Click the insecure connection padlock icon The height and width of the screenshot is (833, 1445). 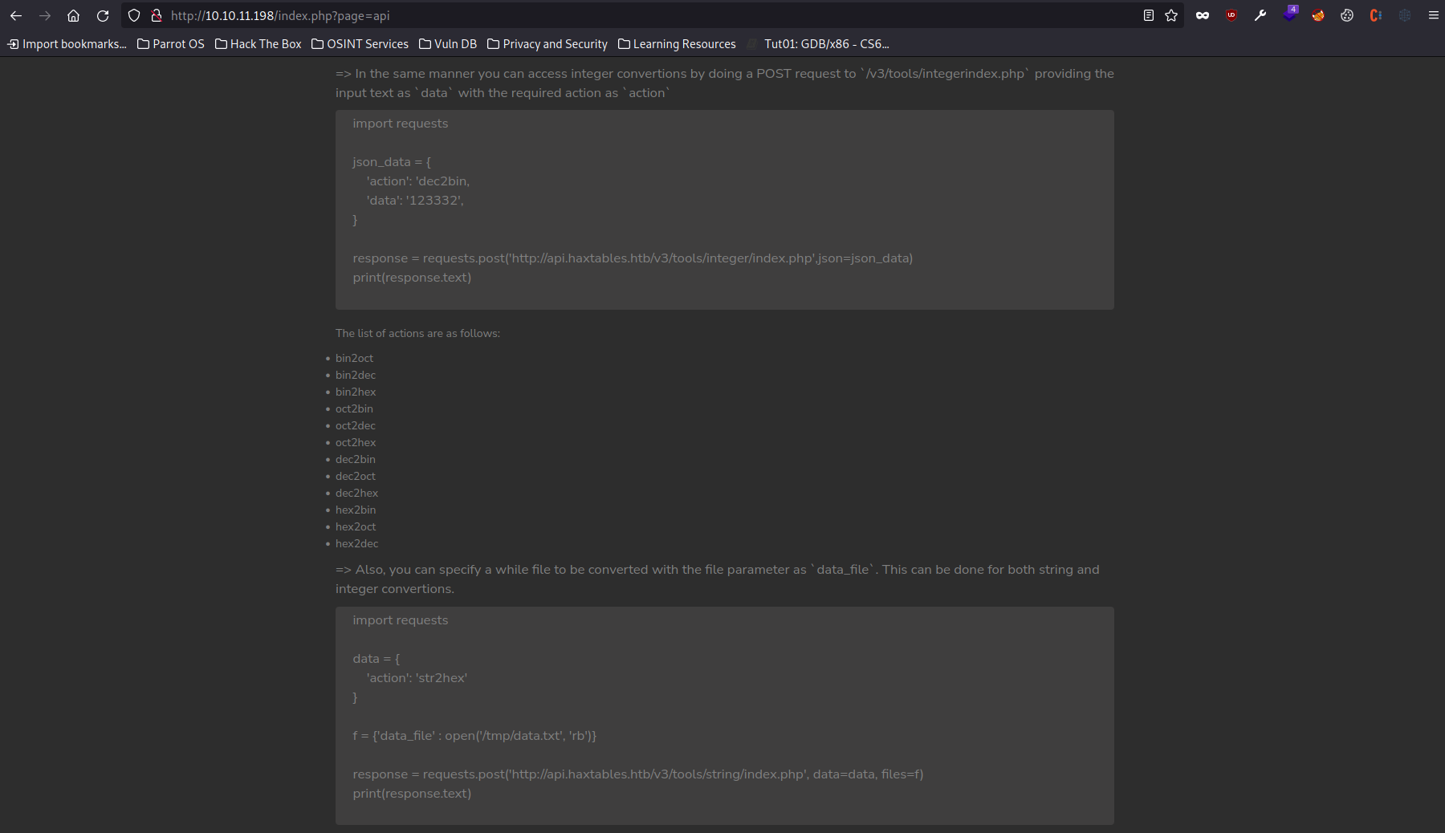click(157, 15)
